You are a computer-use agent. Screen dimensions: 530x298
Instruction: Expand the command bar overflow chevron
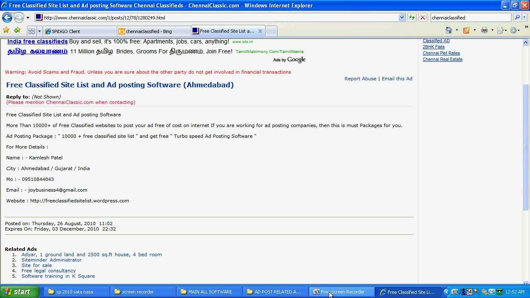pos(526,28)
